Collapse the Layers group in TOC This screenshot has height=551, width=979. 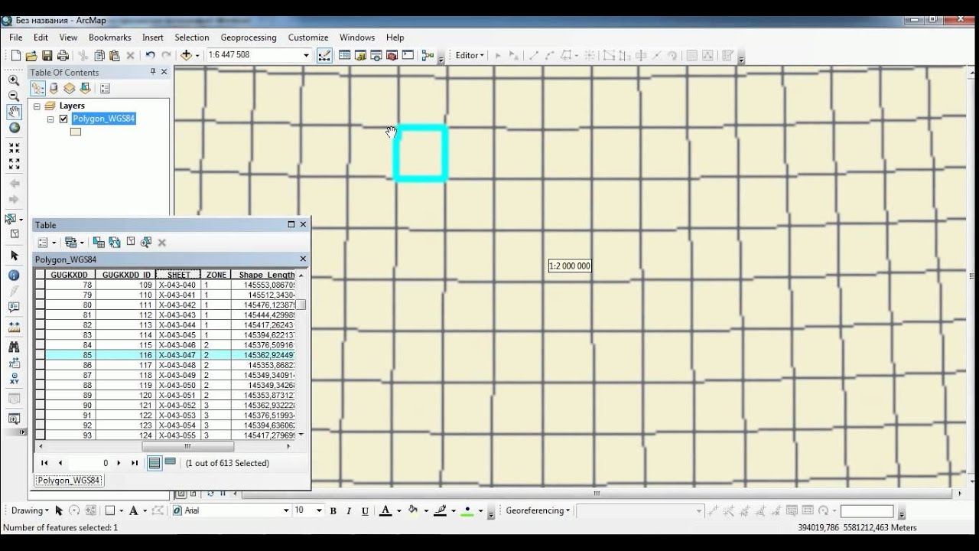tap(37, 106)
